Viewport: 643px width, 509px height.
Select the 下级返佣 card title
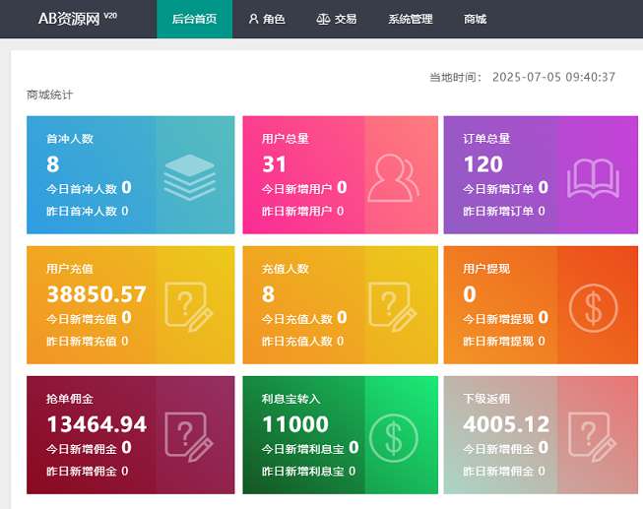coord(486,399)
